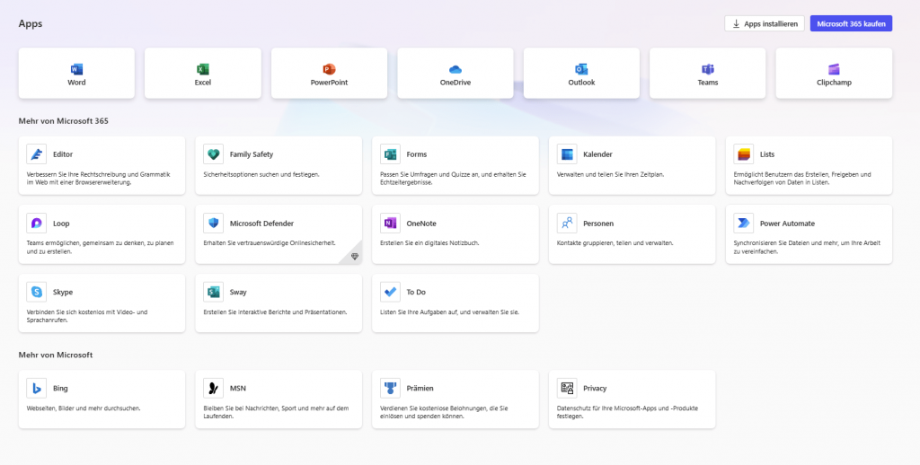The height and width of the screenshot is (465, 920).
Task: Click the Power Automate description about Dateien synchronisieren
Action: click(807, 247)
